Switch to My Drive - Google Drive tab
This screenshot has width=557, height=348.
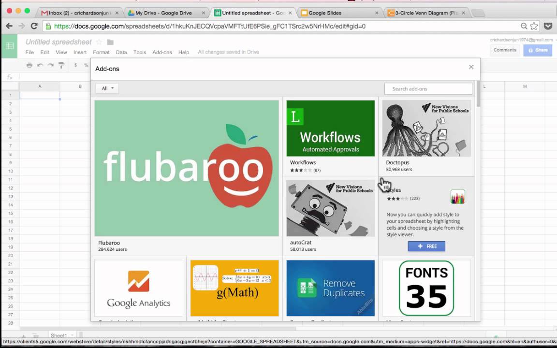click(x=164, y=13)
